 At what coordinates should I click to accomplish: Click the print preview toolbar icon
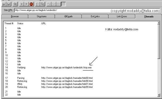pos(15,4)
